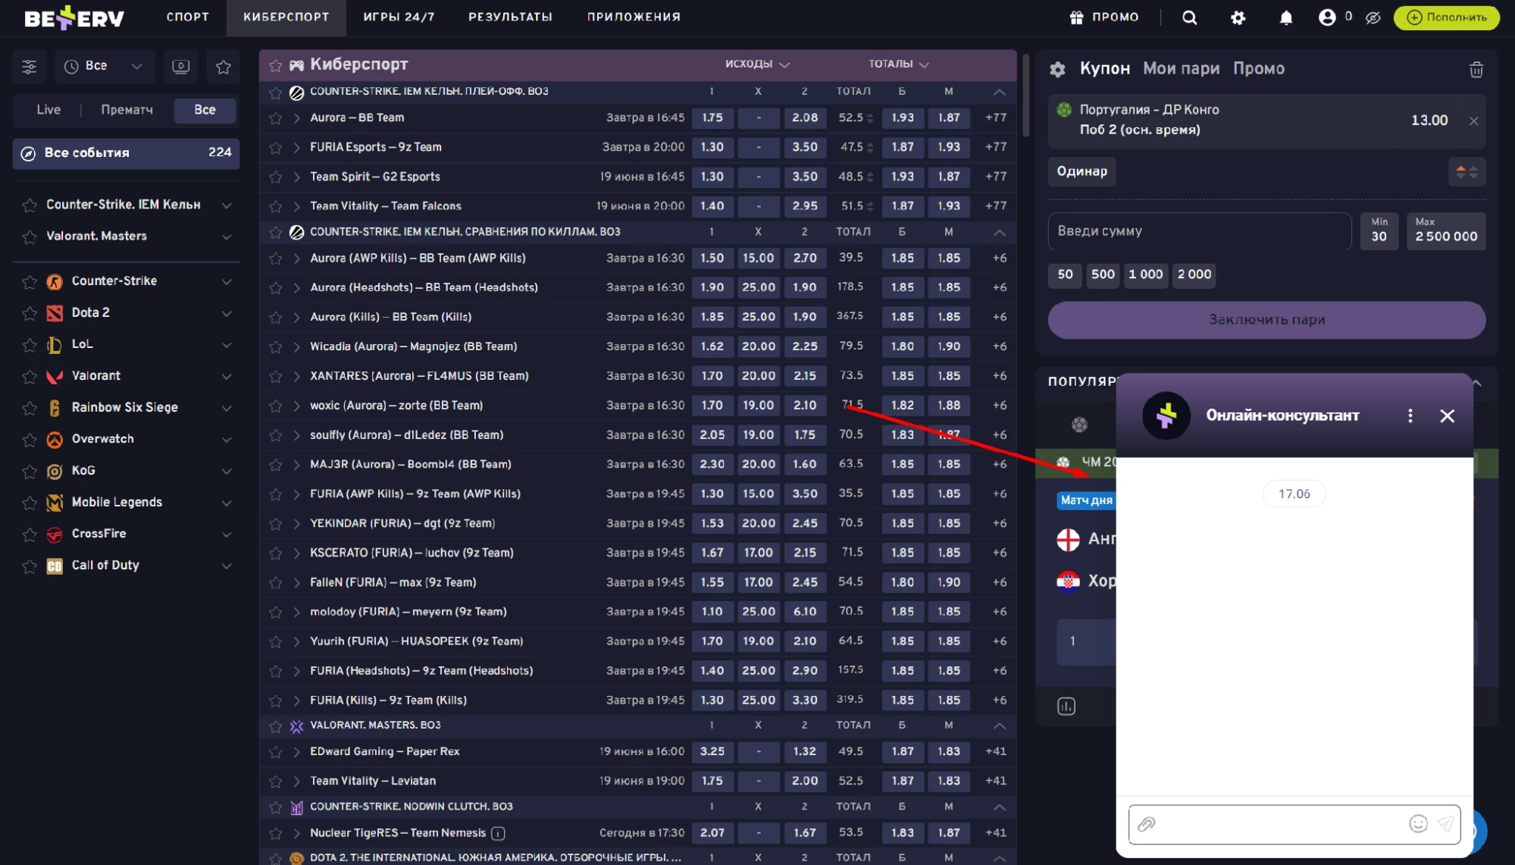Open the ПРИЛОЖЕНИЯ top menu

634,17
